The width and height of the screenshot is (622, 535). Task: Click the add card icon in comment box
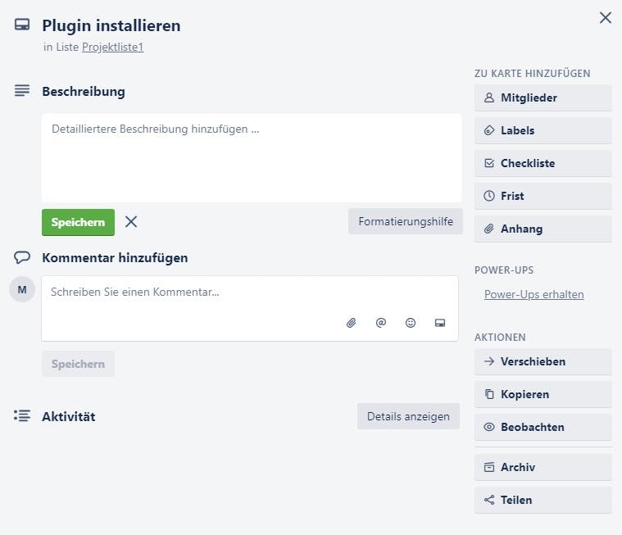click(440, 323)
